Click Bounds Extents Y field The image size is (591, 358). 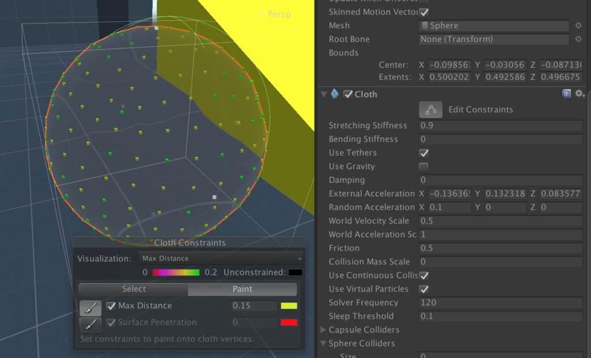pyautogui.click(x=505, y=77)
